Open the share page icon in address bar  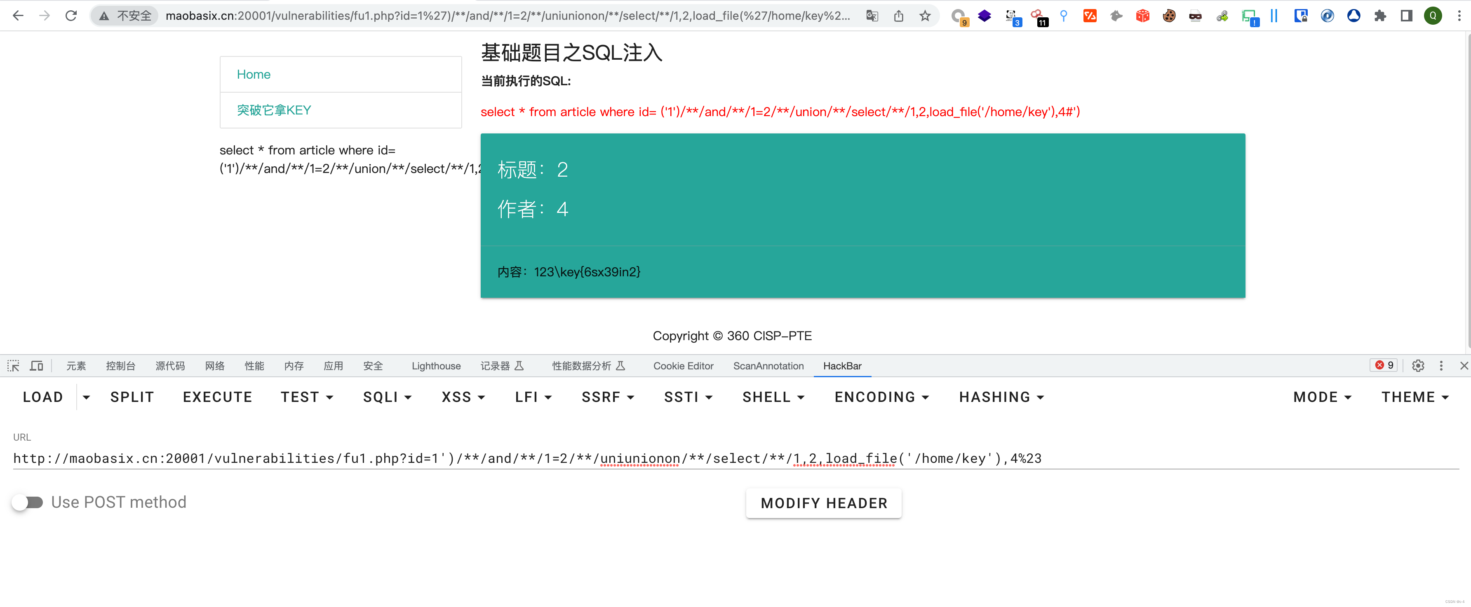[898, 16]
